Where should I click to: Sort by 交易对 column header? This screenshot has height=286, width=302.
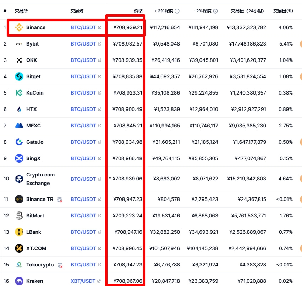tap(77, 11)
